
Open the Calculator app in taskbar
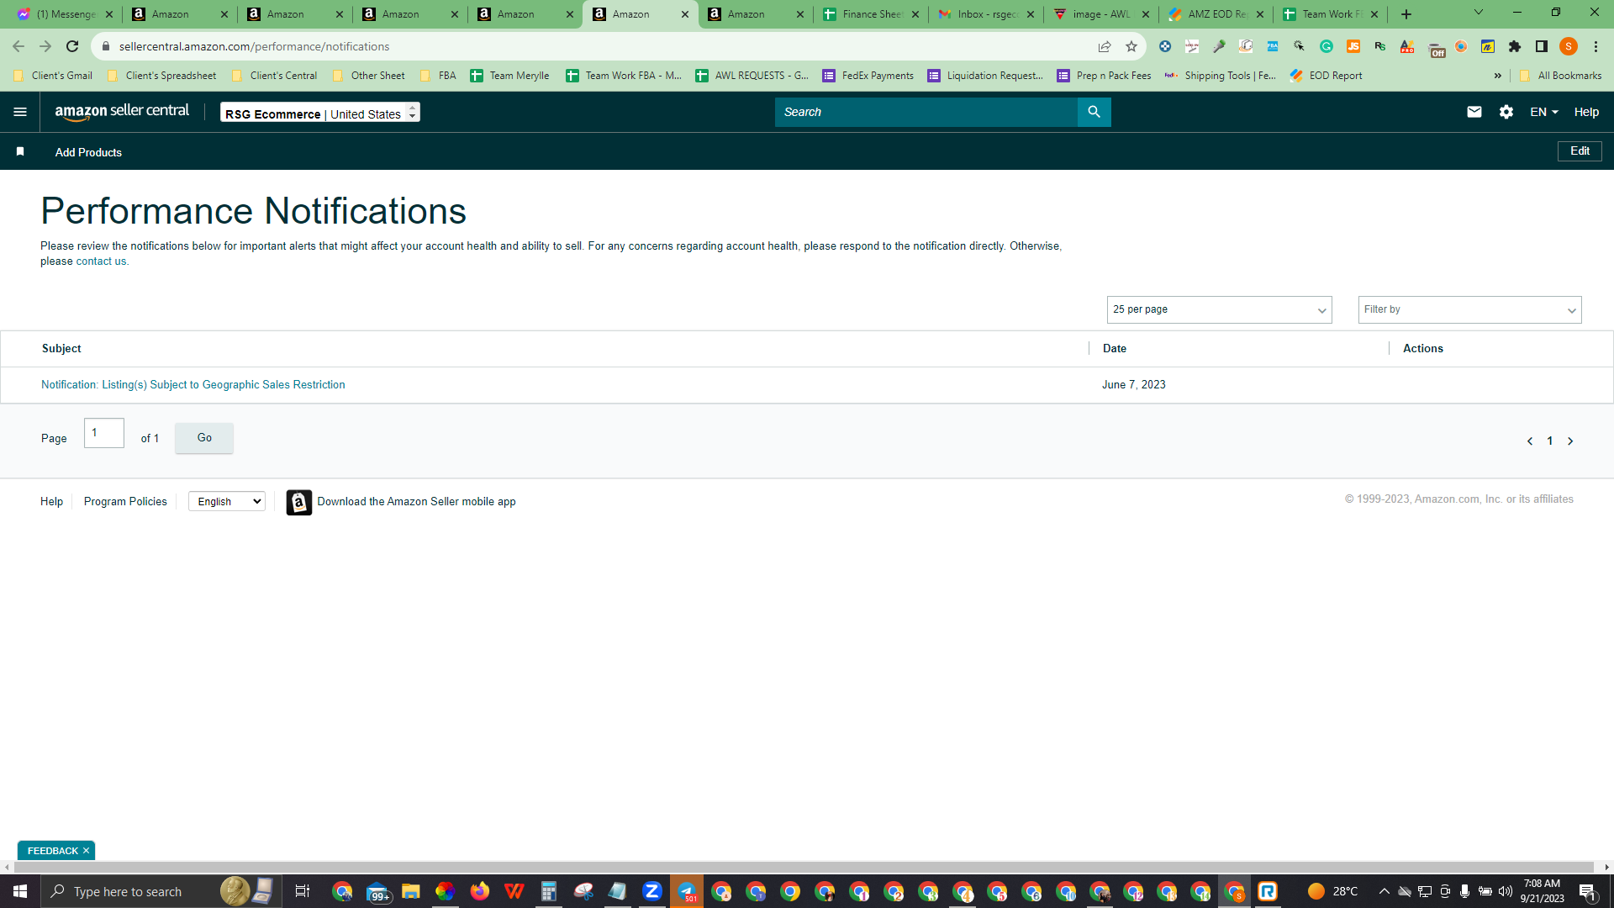[x=549, y=891]
